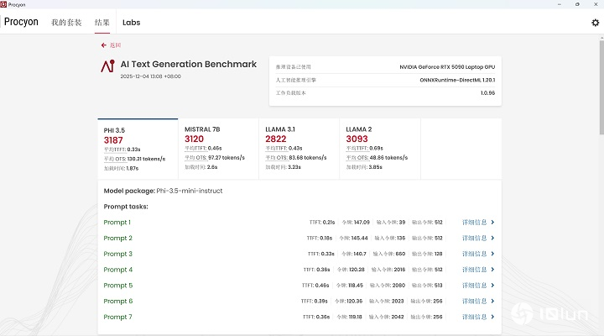
Task: Open 详细信息 link for Prompt 5
Action: 474,286
